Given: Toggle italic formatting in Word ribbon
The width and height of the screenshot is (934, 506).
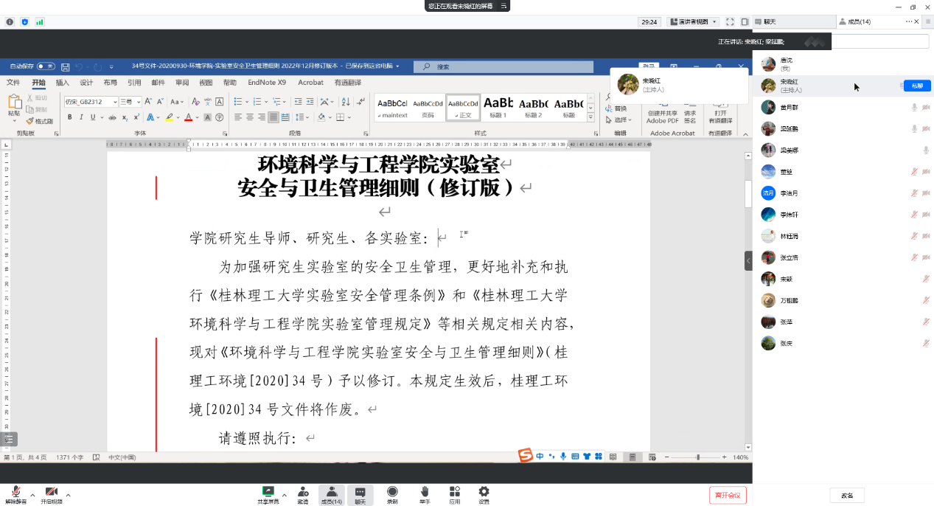Looking at the screenshot, I should (x=80, y=117).
